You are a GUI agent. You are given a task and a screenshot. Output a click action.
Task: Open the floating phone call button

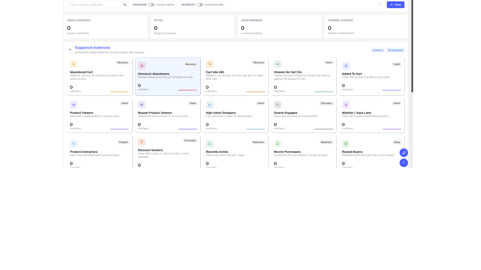click(x=404, y=152)
